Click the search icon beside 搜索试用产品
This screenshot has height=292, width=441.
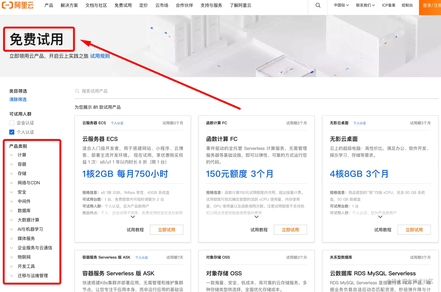coord(77,91)
